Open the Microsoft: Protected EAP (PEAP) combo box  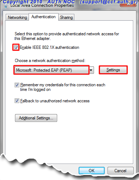point(54,70)
